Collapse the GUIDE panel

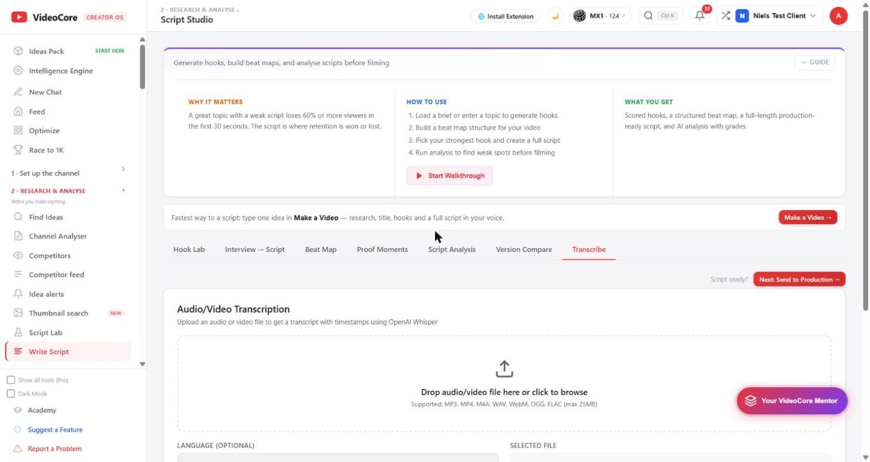(x=814, y=62)
